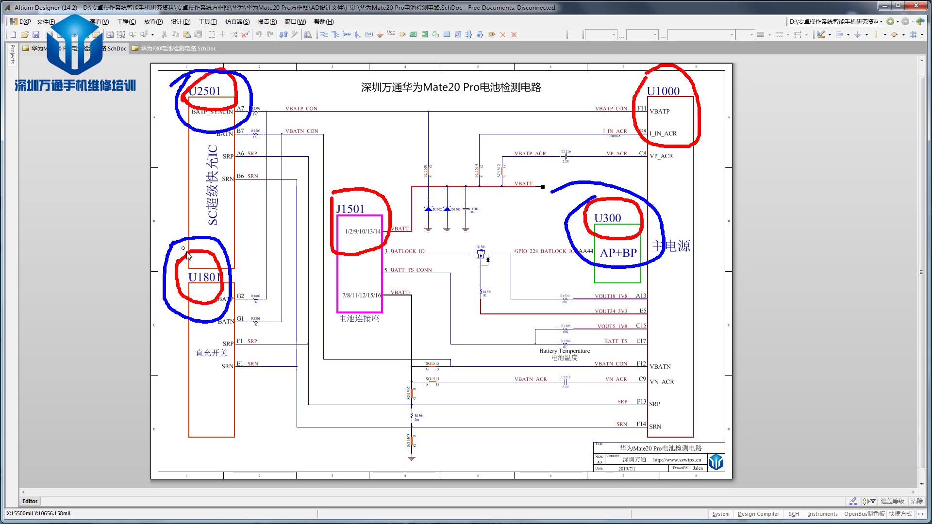
Task: Open the 帮助(H) menu
Action: point(324,21)
